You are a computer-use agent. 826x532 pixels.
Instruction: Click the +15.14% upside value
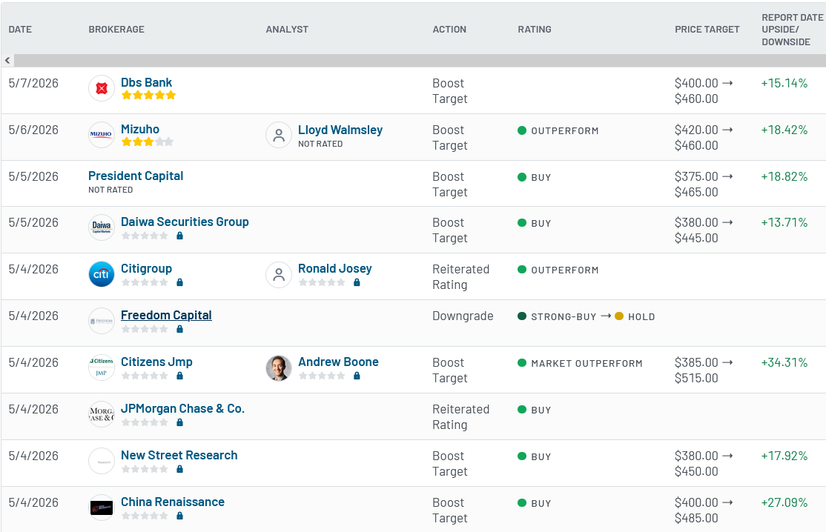[784, 83]
